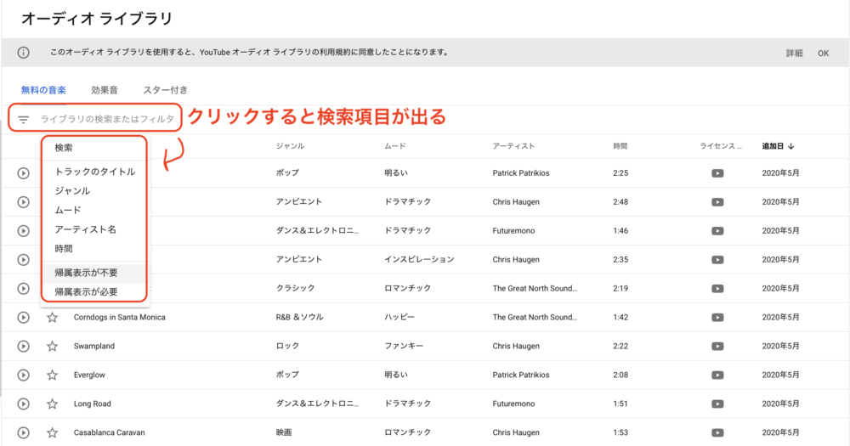Play the Everglow track

pyautogui.click(x=23, y=375)
